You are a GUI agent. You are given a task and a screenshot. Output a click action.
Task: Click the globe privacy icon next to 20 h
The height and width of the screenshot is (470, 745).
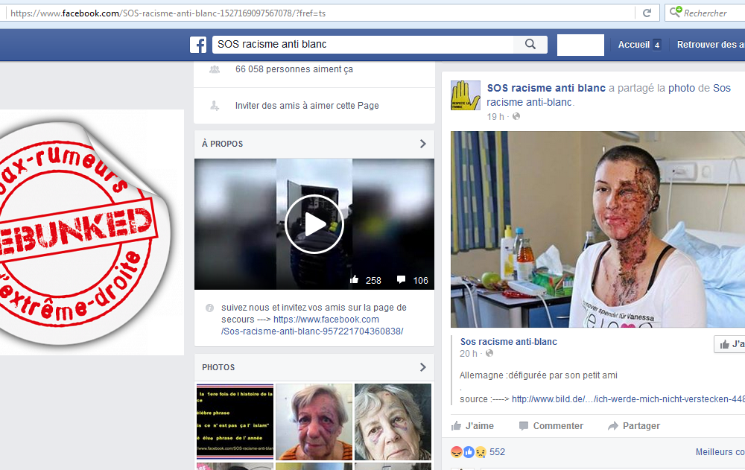click(489, 353)
